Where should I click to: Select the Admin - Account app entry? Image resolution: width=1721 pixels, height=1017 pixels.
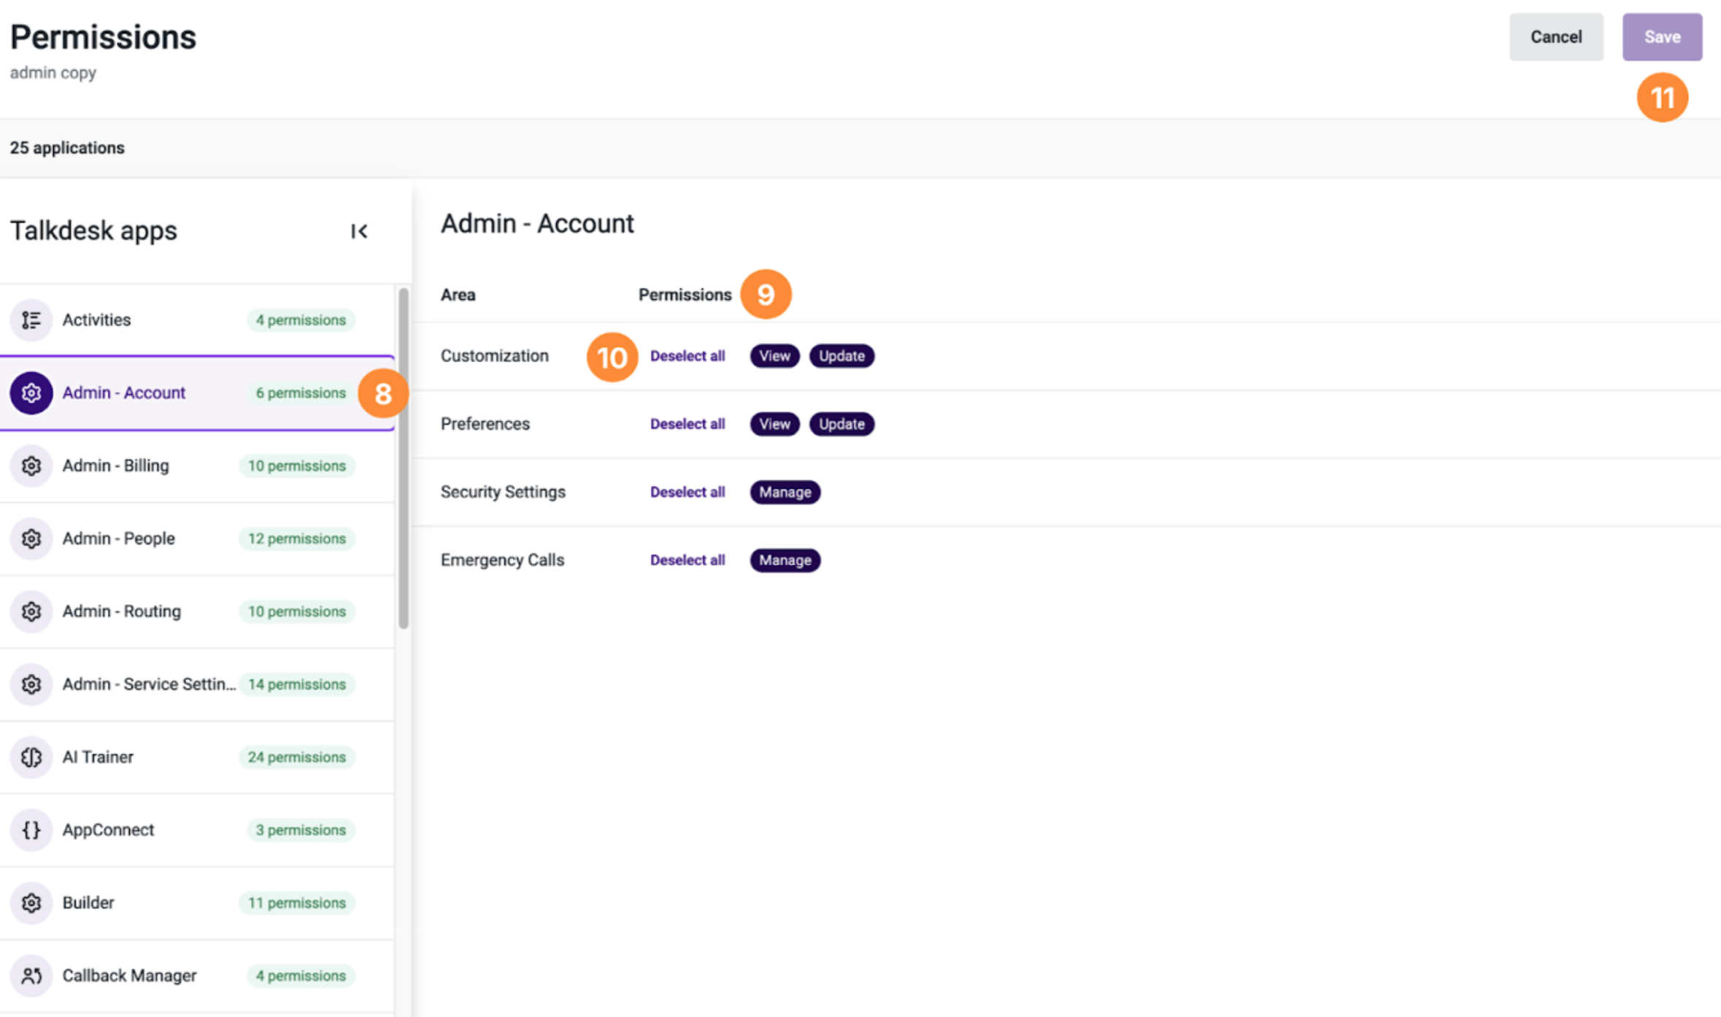197,393
